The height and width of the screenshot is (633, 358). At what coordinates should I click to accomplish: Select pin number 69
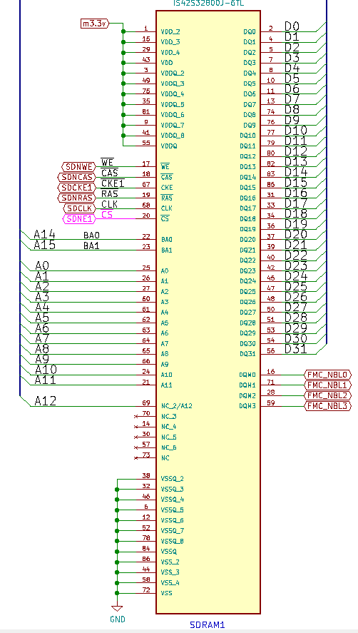pyautogui.click(x=146, y=403)
